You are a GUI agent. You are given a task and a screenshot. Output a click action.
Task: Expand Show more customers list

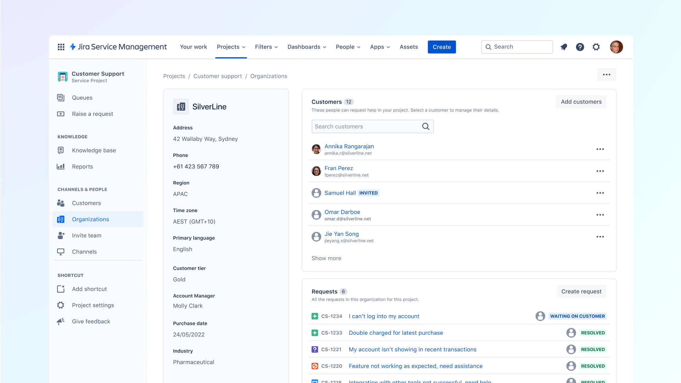326,258
